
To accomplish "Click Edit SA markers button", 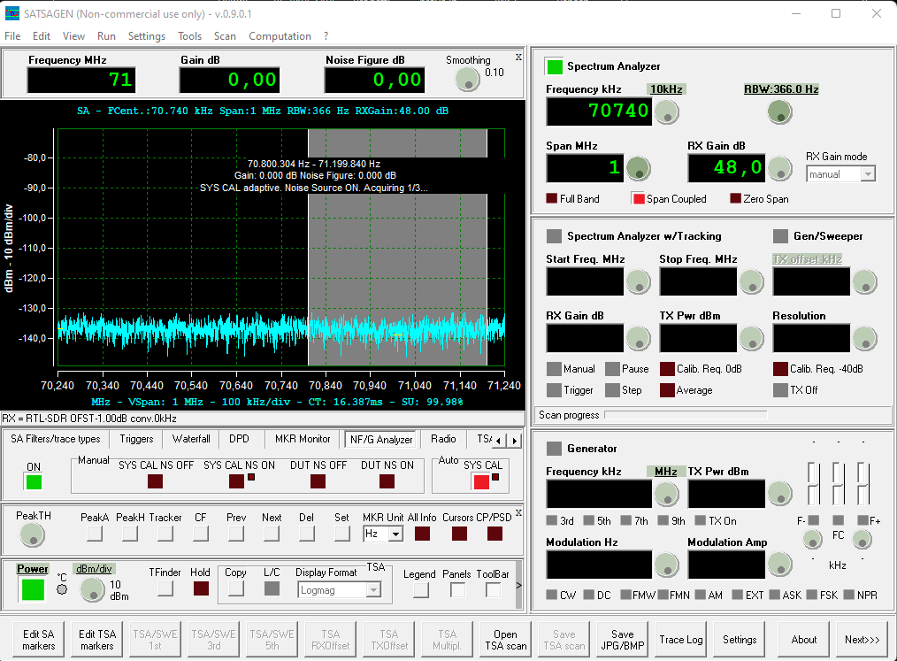I will click(x=39, y=640).
